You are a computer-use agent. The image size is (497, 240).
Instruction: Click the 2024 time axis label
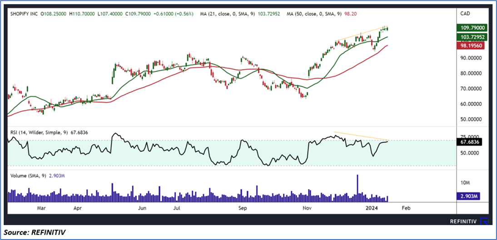371,208
